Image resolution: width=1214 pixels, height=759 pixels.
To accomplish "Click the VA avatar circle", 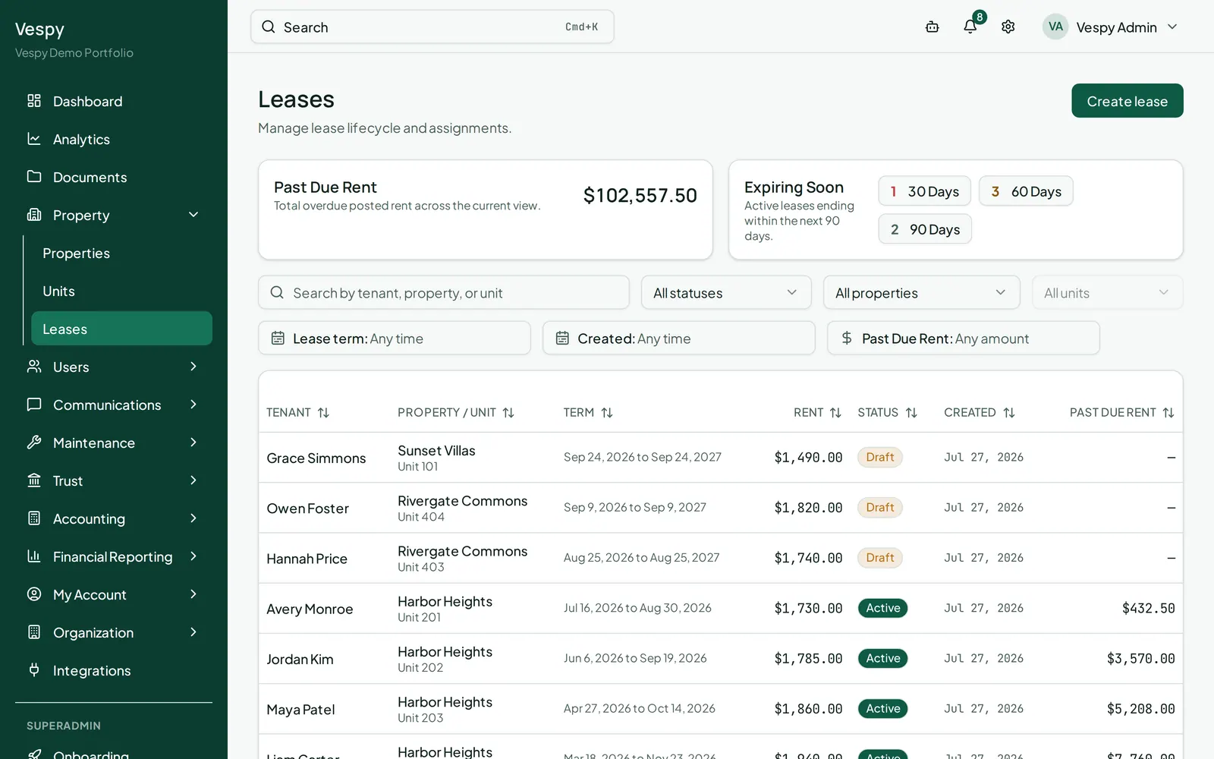I will (x=1055, y=27).
